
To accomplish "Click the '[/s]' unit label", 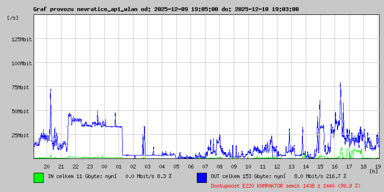I will tap(13, 18).
